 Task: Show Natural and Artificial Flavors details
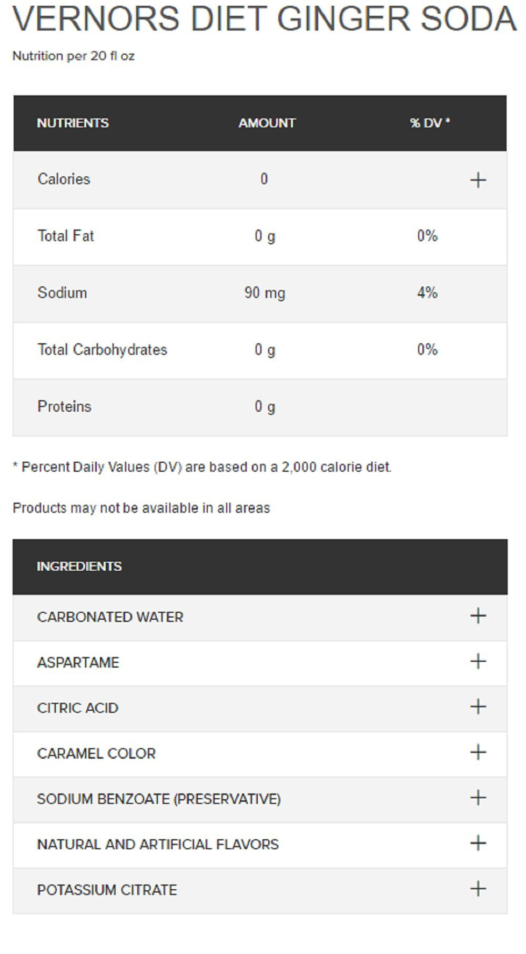[478, 843]
